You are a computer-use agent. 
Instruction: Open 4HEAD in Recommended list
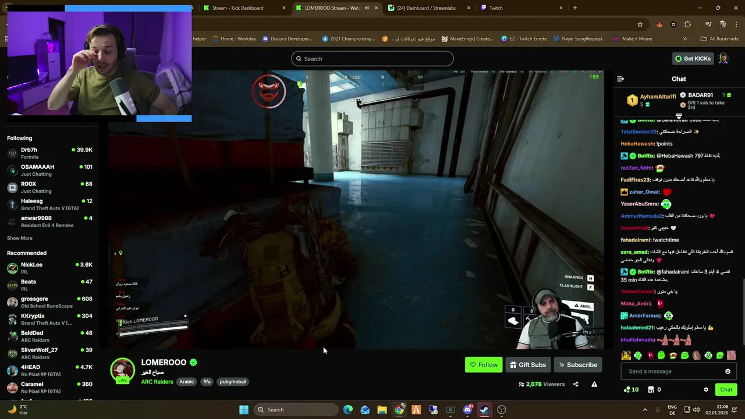(x=49, y=371)
